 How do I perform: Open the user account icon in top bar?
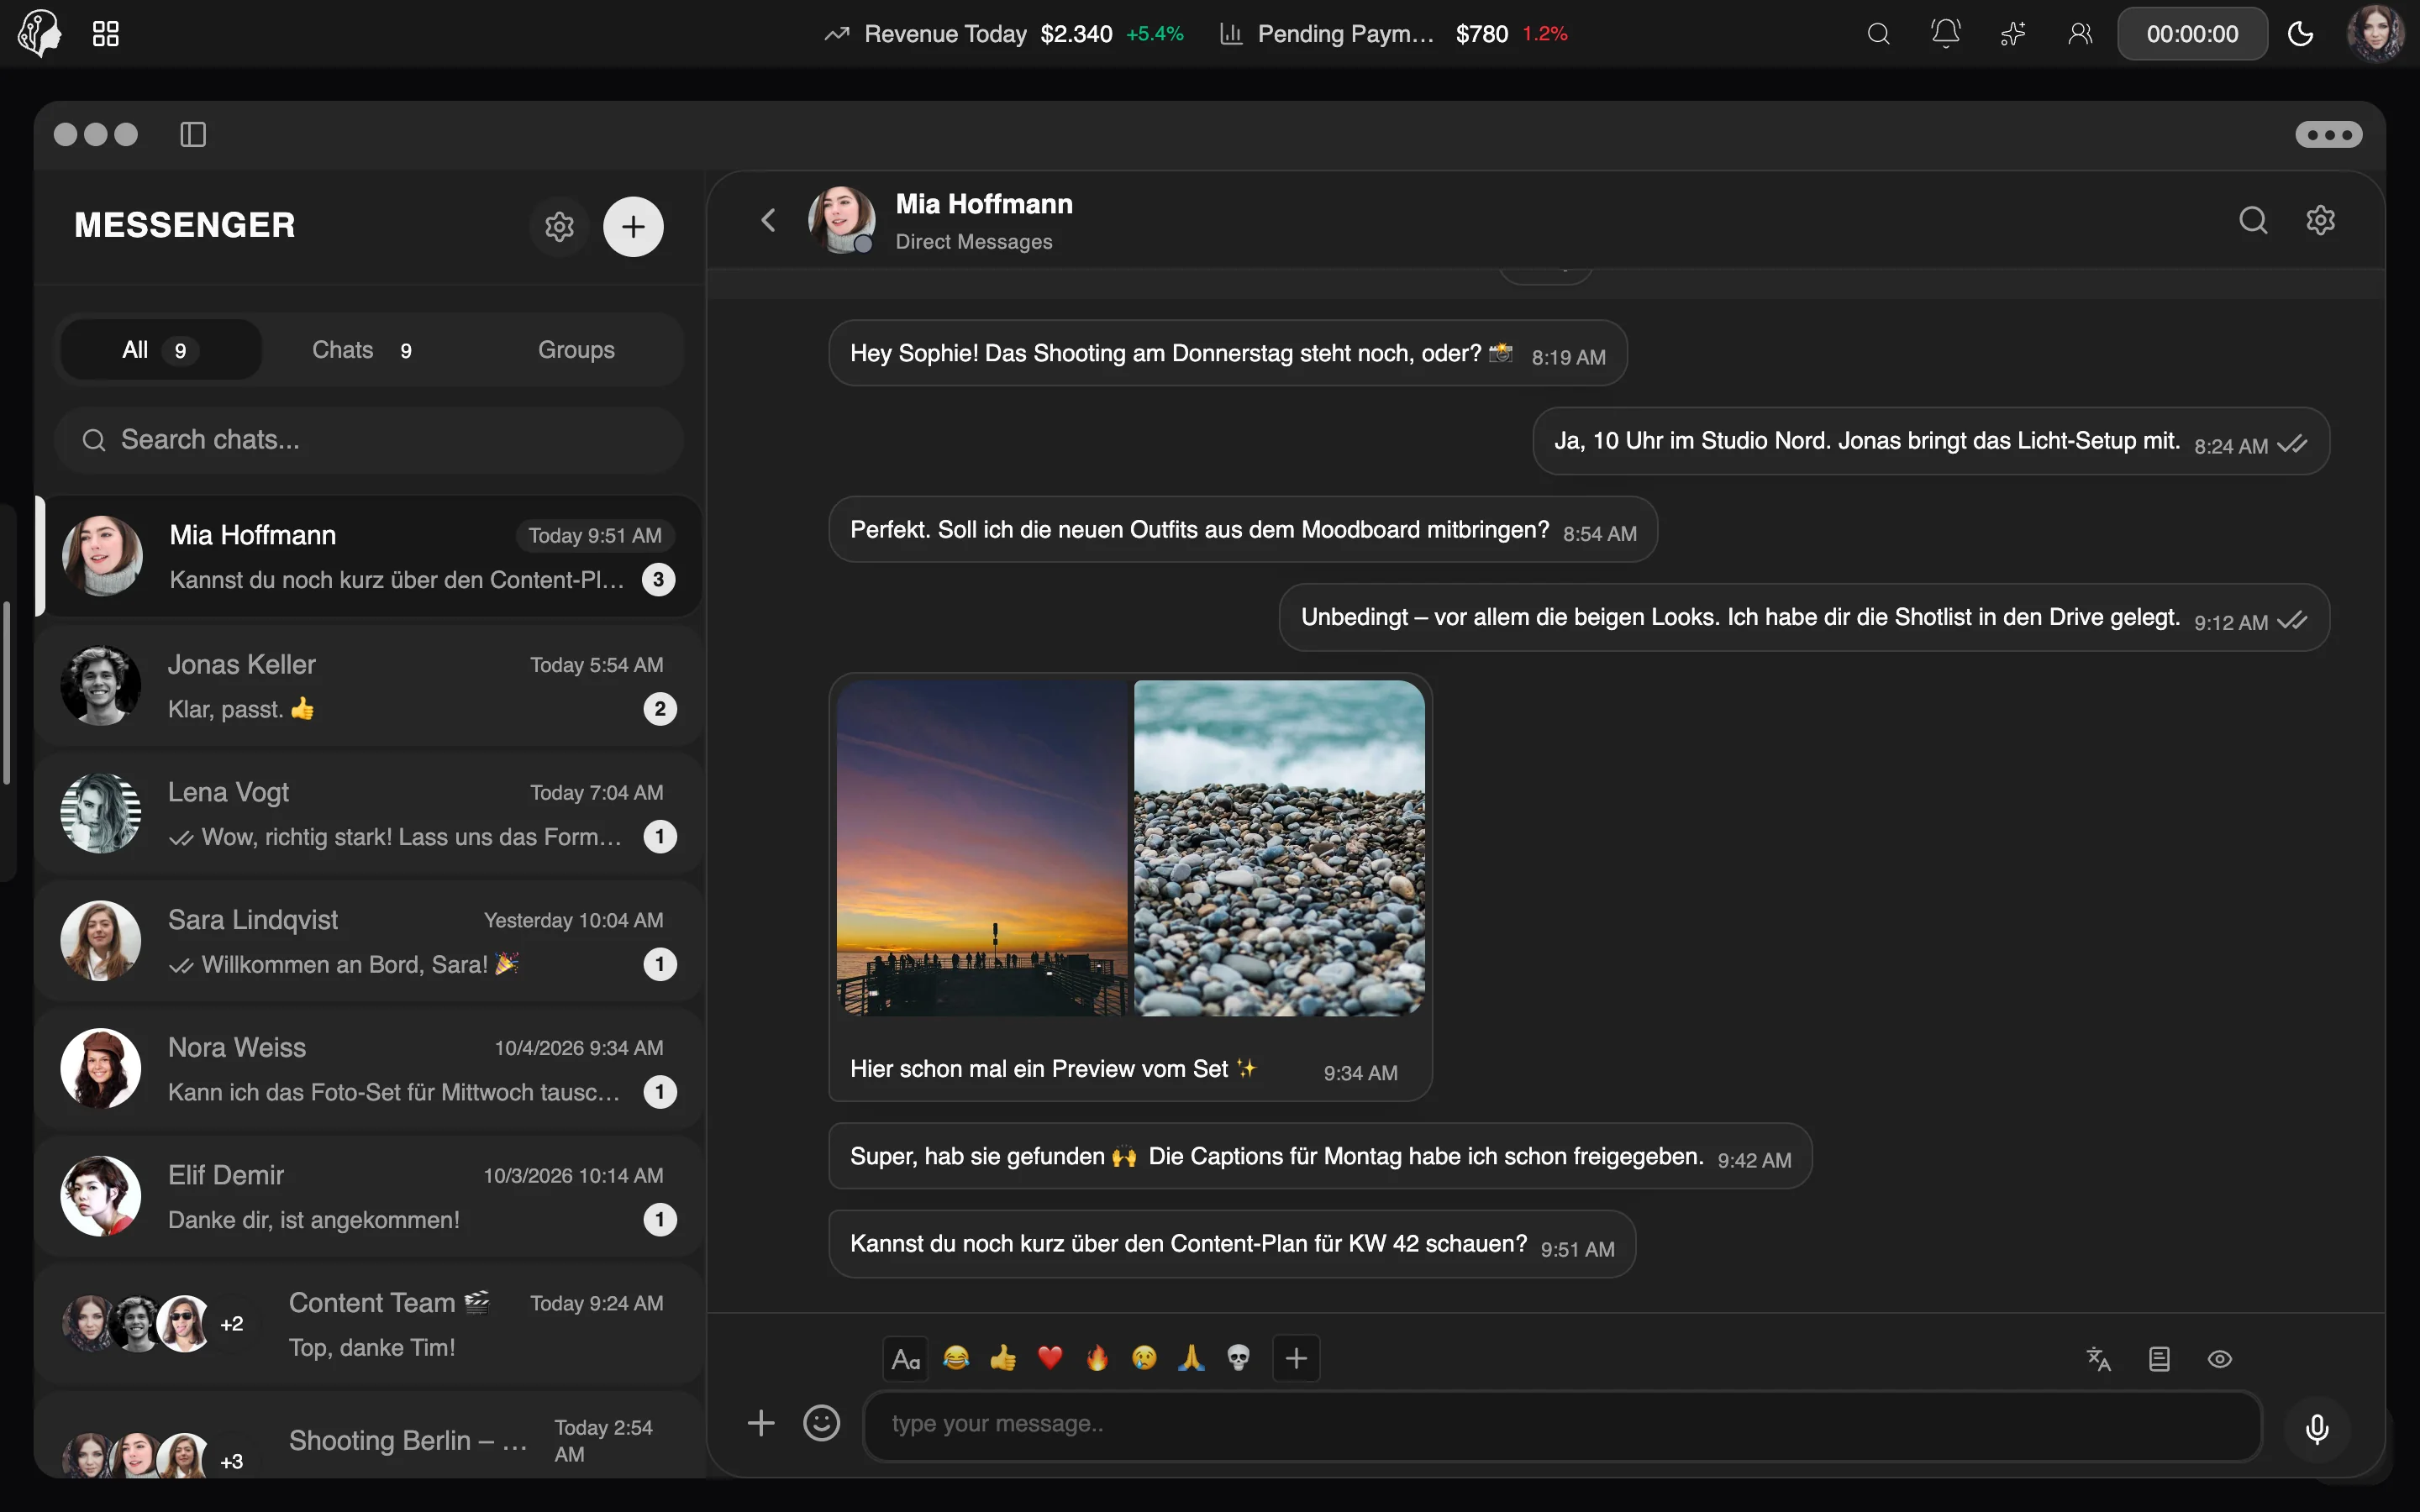2080,34
